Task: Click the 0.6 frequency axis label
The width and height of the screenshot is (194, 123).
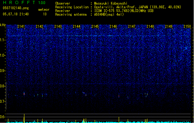Action: pyautogui.click(x=3, y=117)
